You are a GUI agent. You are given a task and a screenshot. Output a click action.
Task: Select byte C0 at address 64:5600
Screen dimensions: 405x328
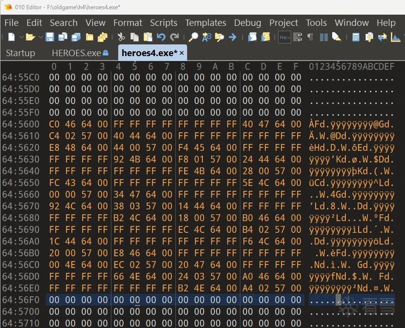point(54,124)
